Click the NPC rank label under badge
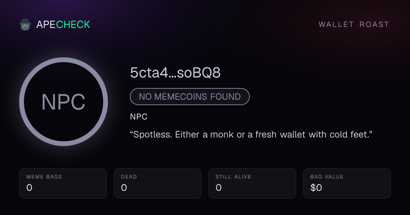The image size is (410, 215). [139, 117]
